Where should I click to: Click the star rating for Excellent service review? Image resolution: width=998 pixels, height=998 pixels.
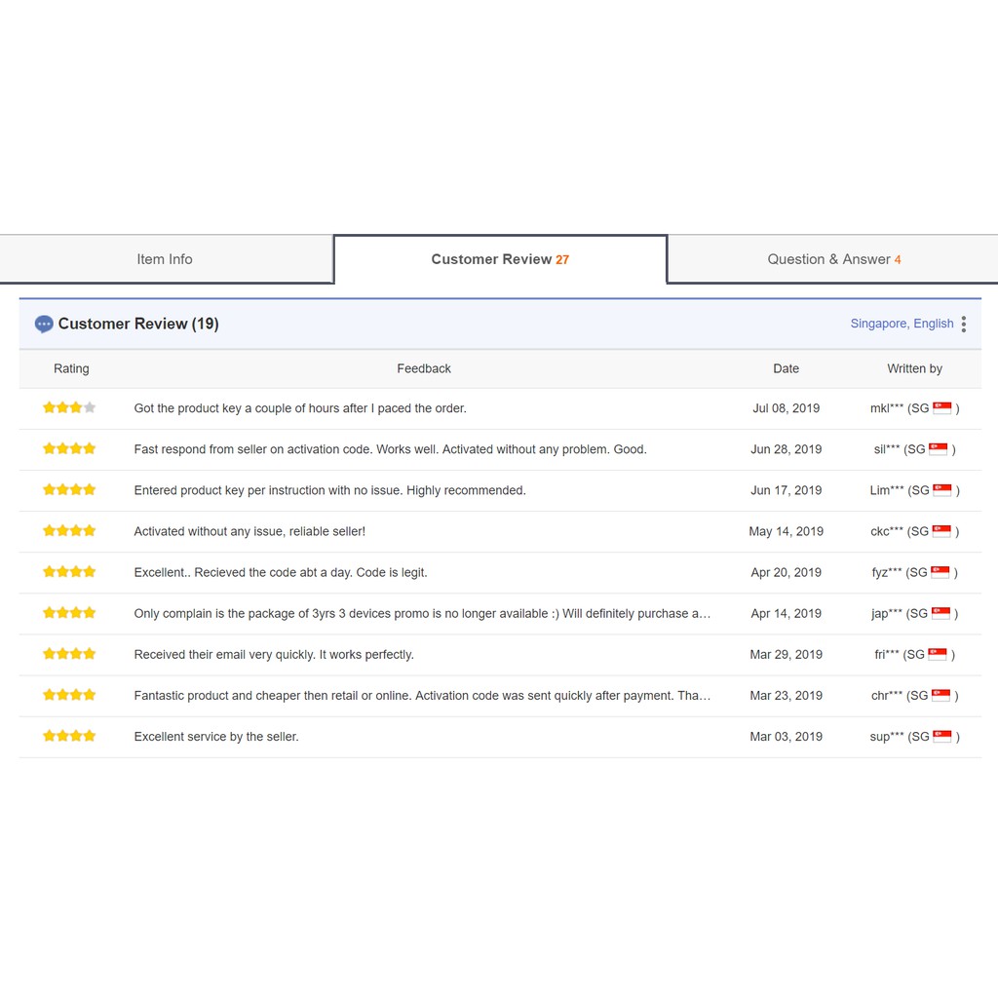(69, 737)
